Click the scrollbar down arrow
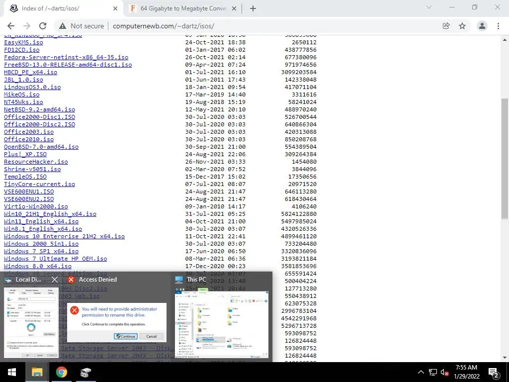Image resolution: width=509 pixels, height=382 pixels. [505, 358]
